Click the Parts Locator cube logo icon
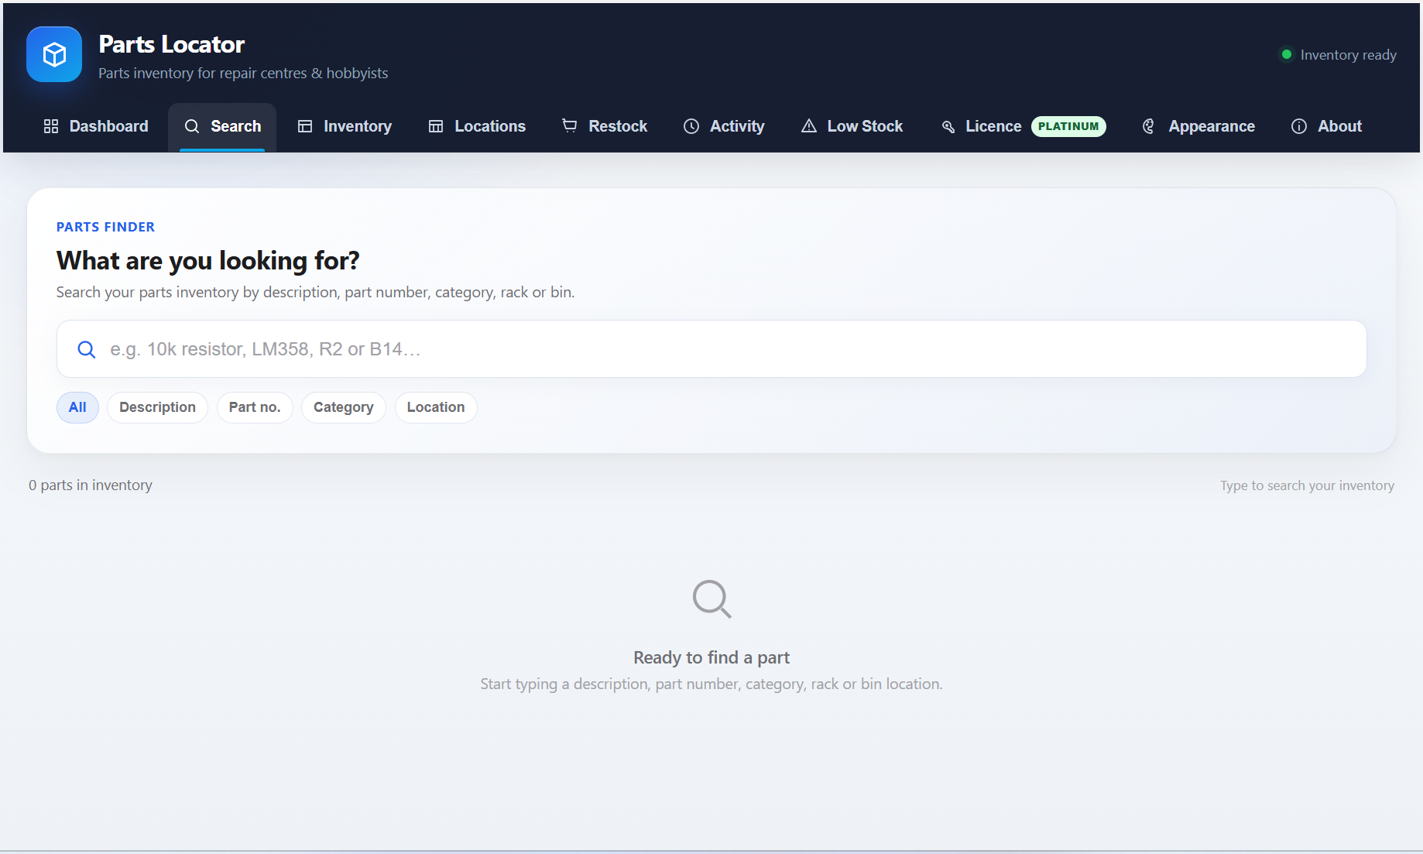The width and height of the screenshot is (1423, 854). pyautogui.click(x=54, y=54)
